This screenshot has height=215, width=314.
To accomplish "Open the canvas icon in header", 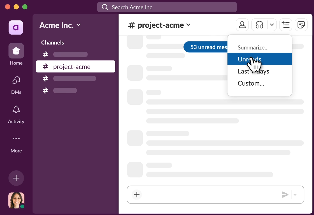I will [x=301, y=25].
